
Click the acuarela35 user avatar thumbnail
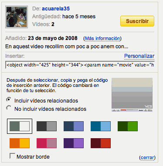tap(17, 17)
